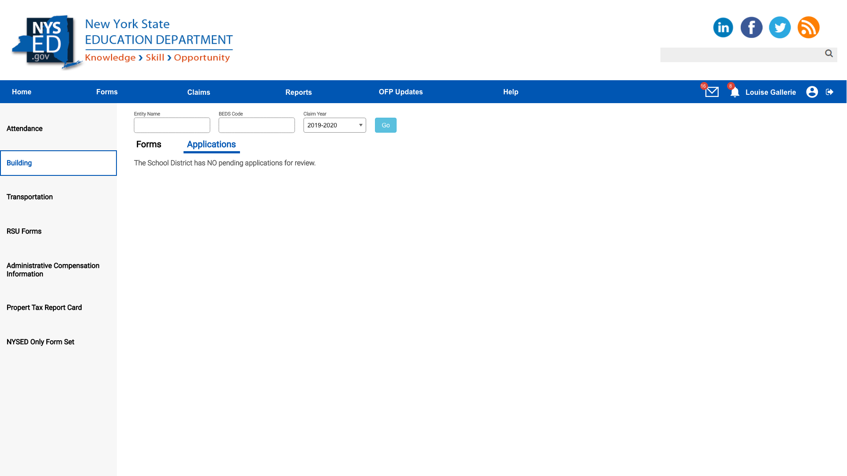Expand the Claim Year dropdown

[334, 125]
